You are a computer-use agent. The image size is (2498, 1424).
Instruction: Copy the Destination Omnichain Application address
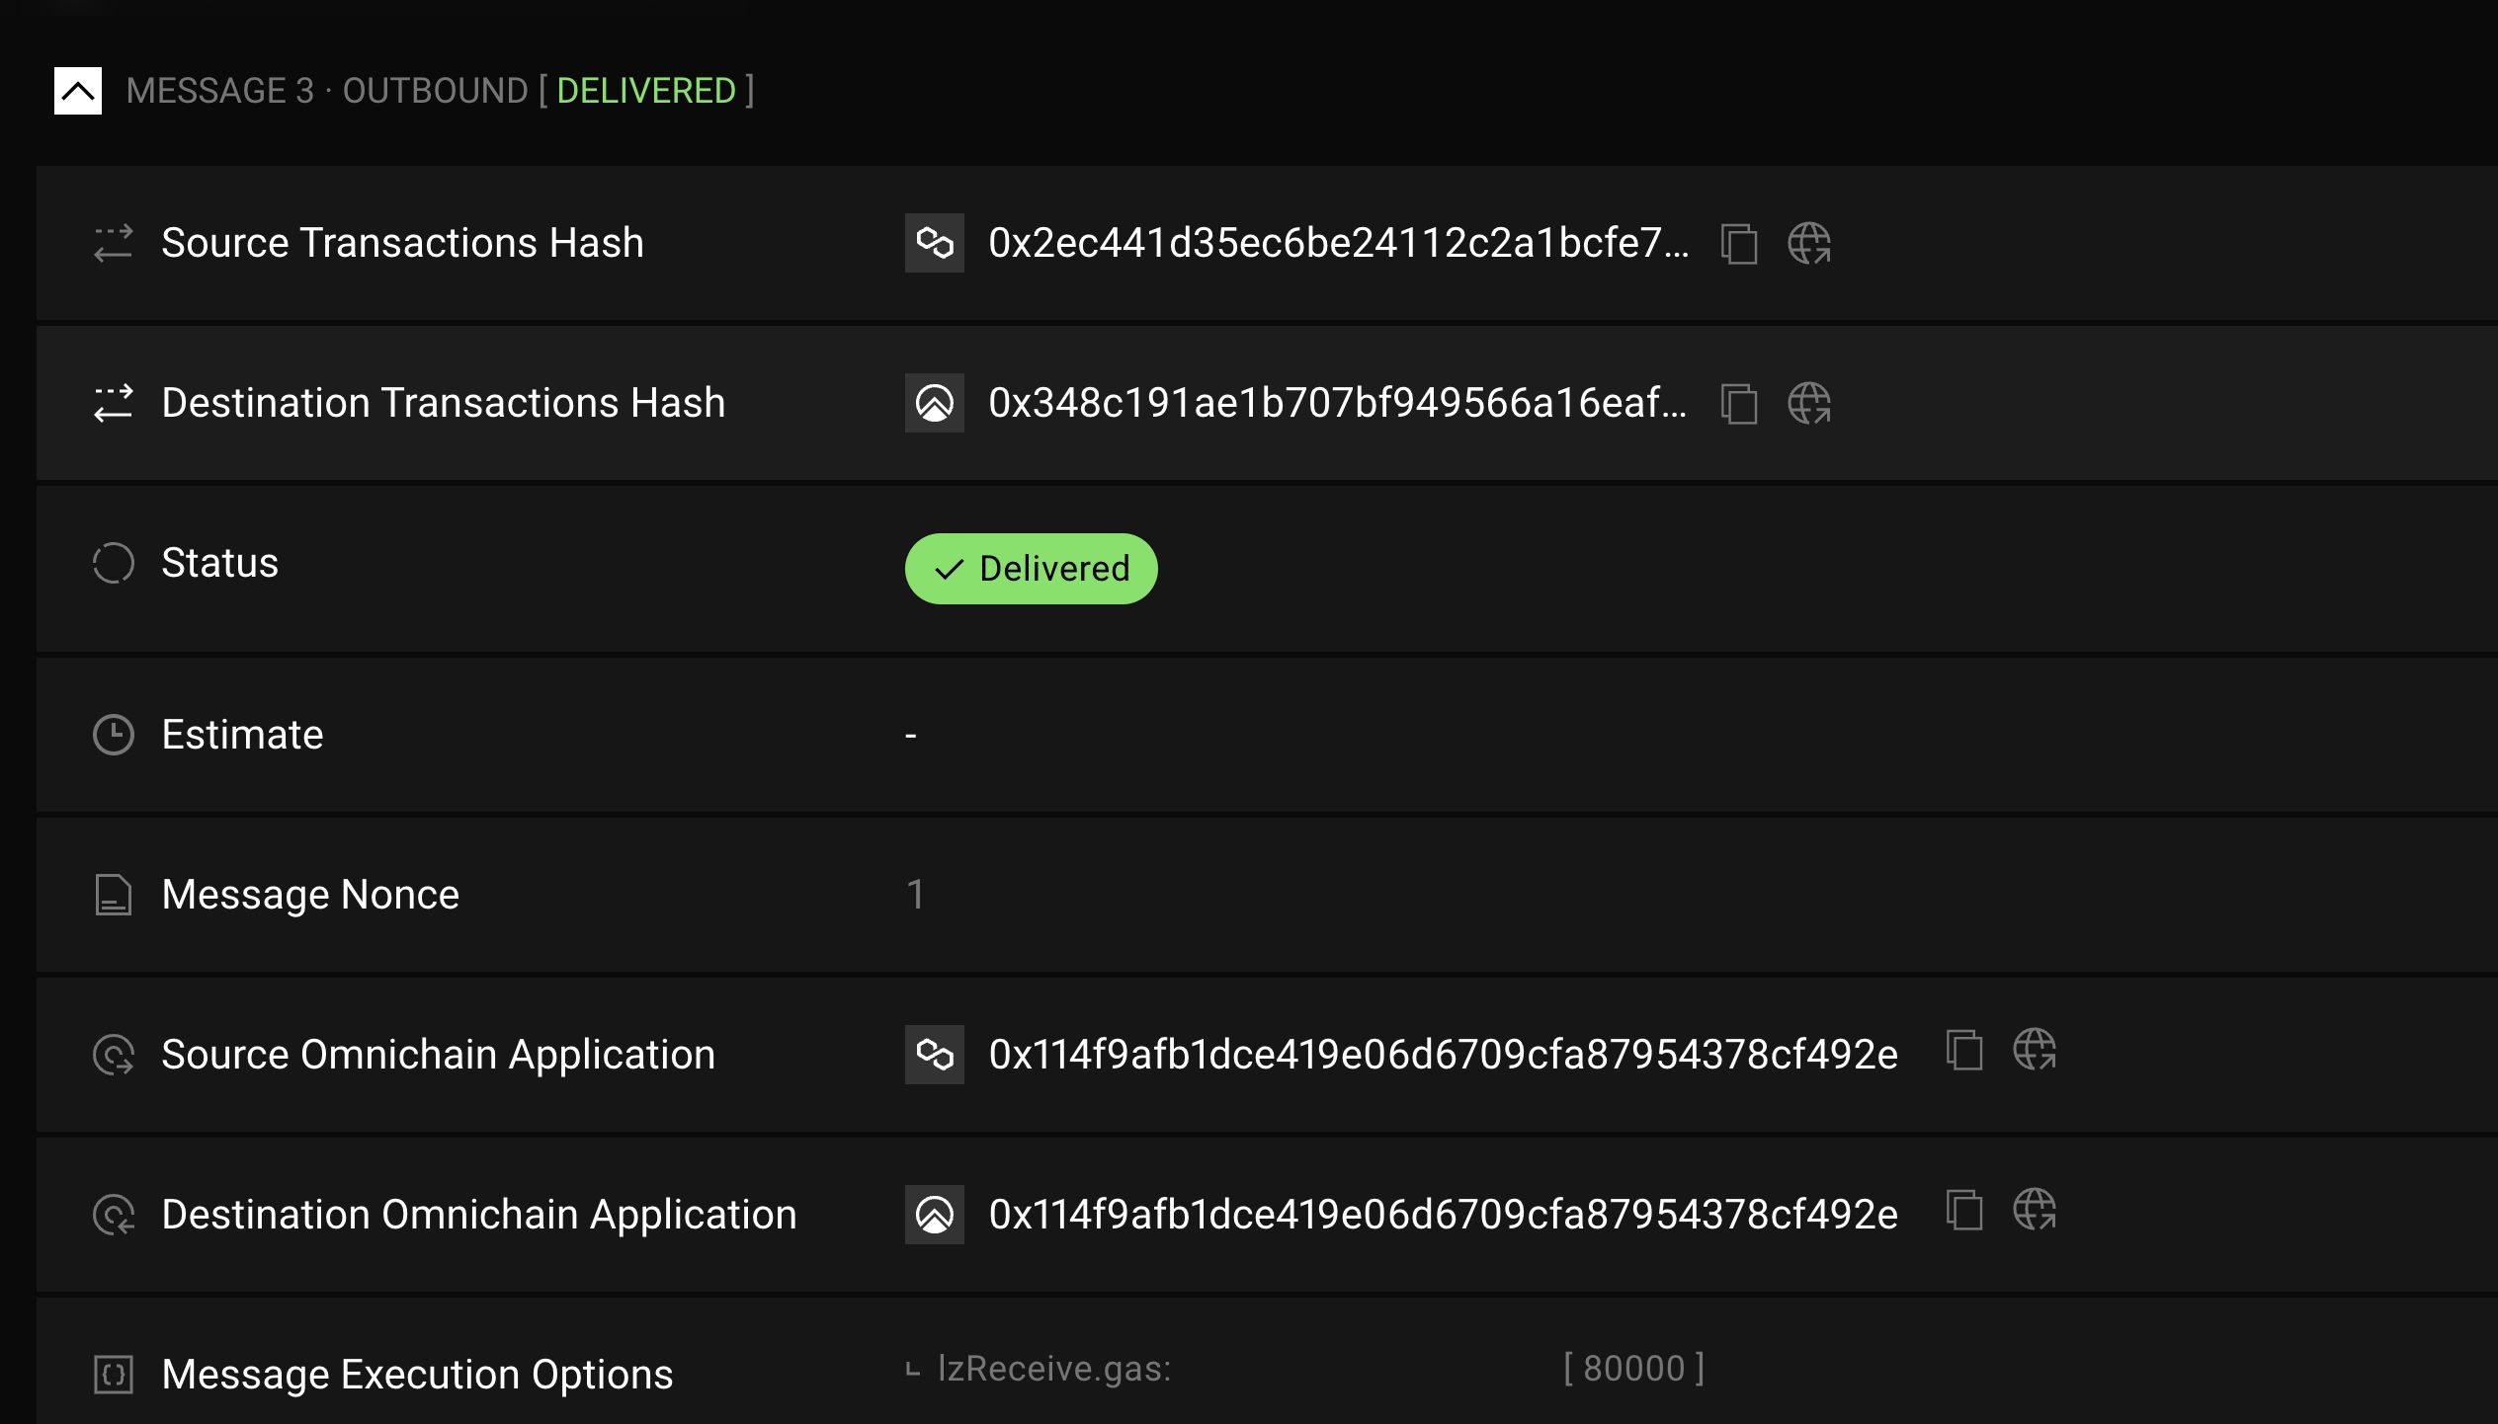click(x=1964, y=1210)
